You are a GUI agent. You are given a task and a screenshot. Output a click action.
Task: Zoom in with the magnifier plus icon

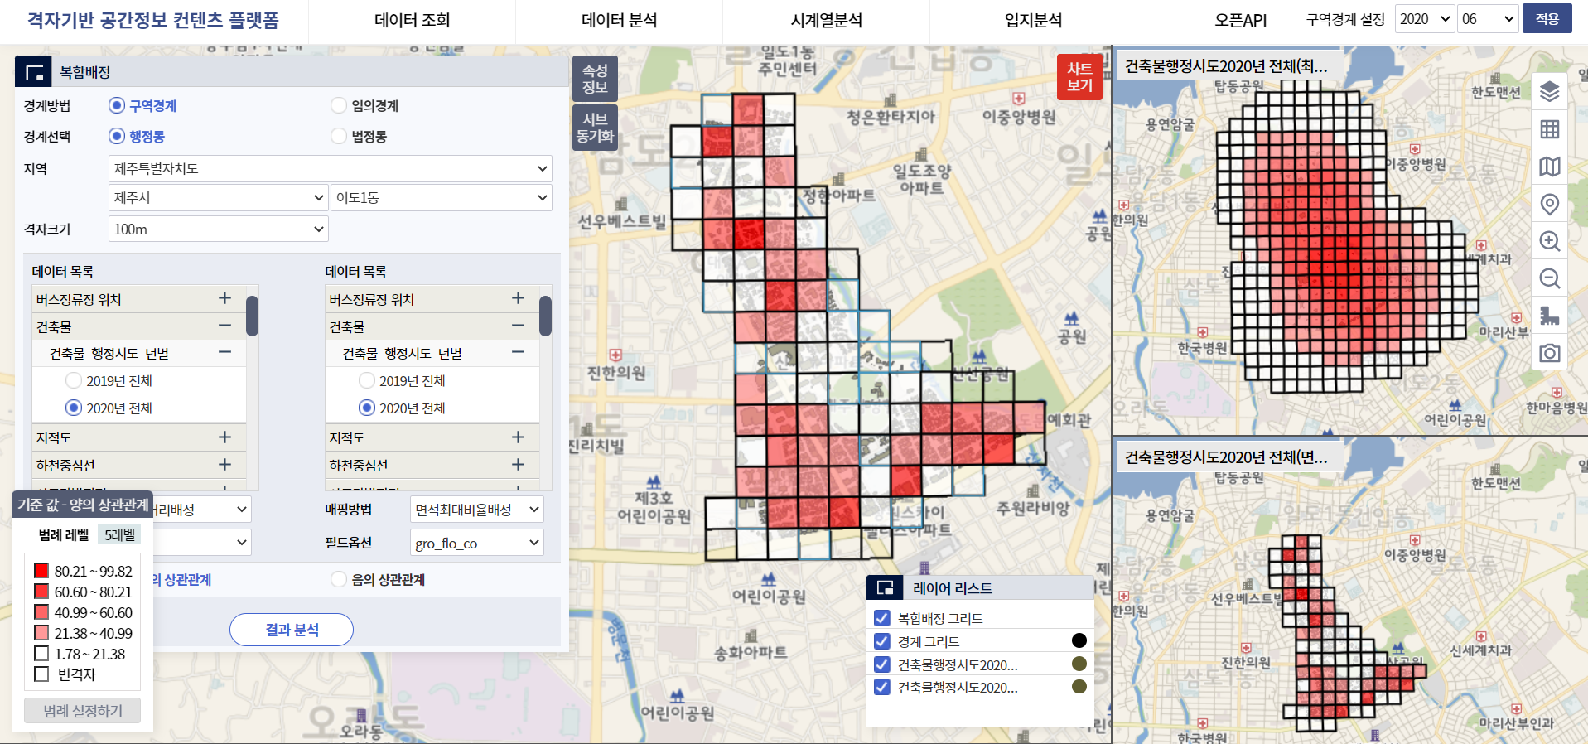1549,241
